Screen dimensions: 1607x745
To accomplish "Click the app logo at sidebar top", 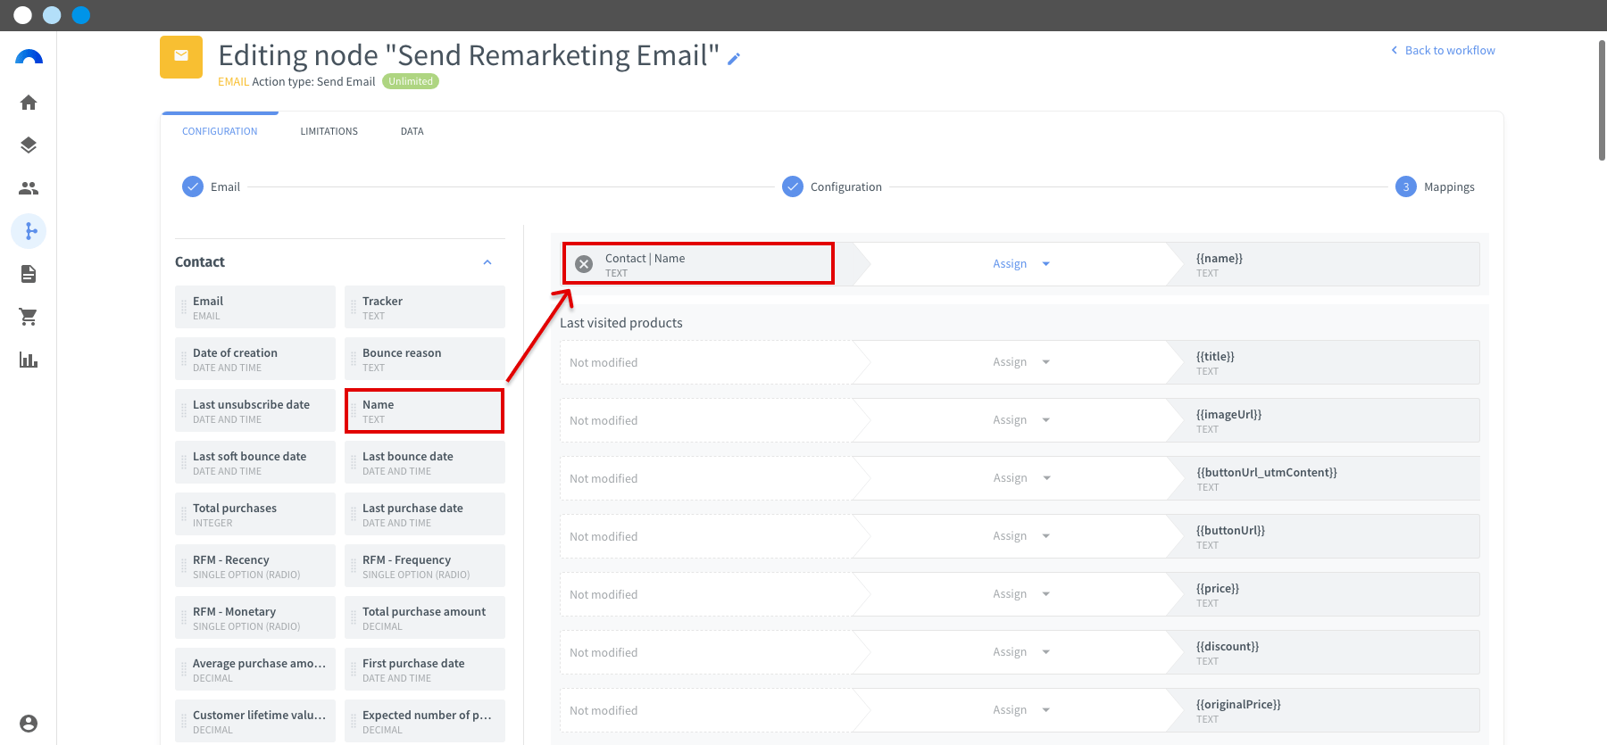I will (x=29, y=57).
